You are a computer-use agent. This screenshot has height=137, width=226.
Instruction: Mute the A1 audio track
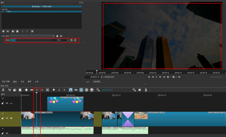click(x=7, y=133)
